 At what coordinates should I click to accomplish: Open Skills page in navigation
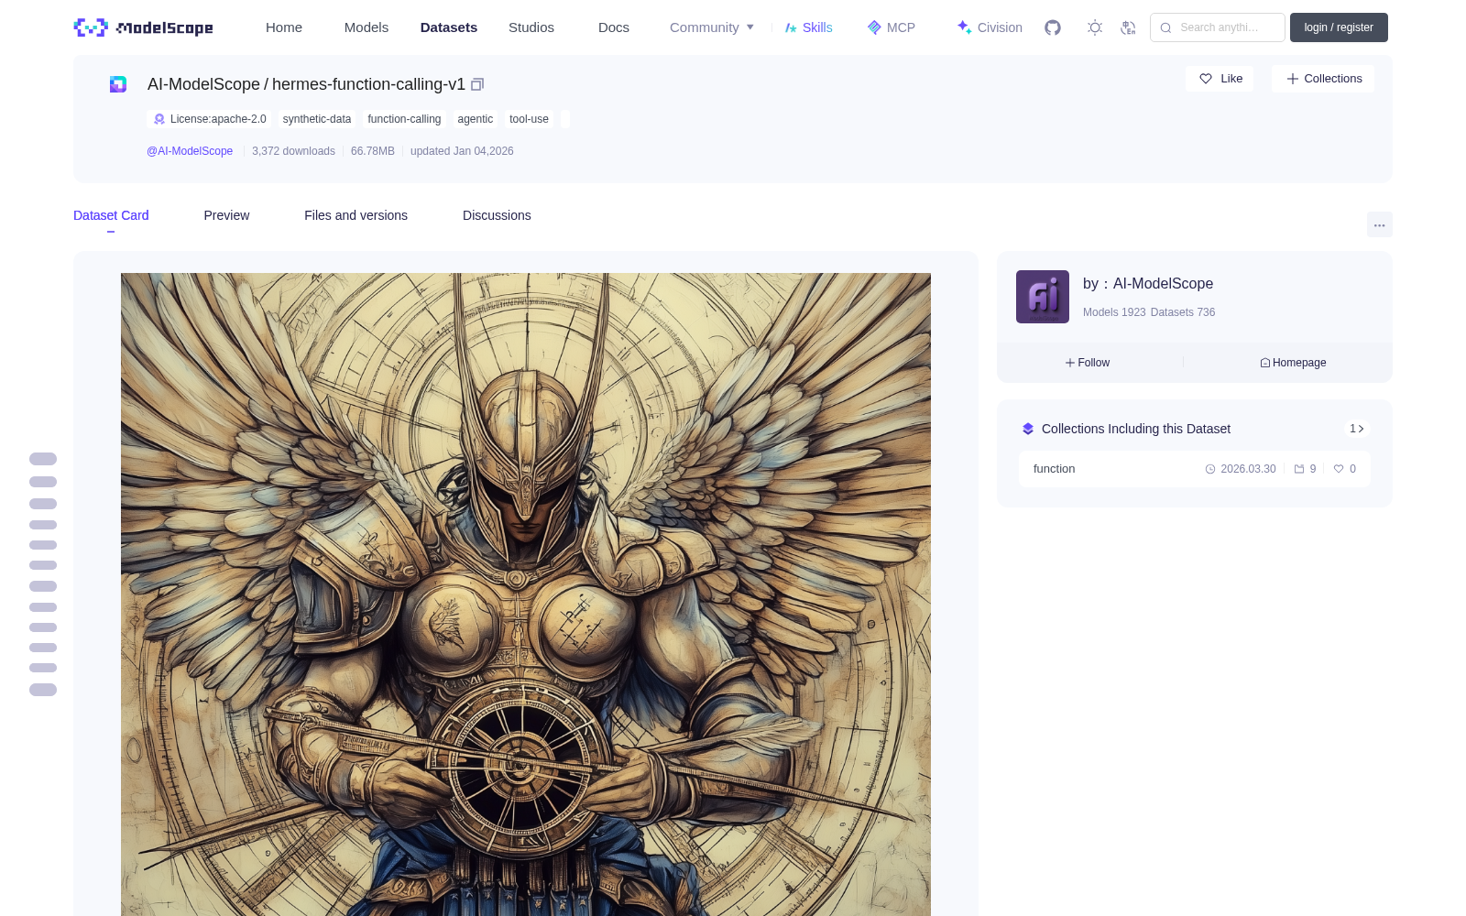pos(808,27)
